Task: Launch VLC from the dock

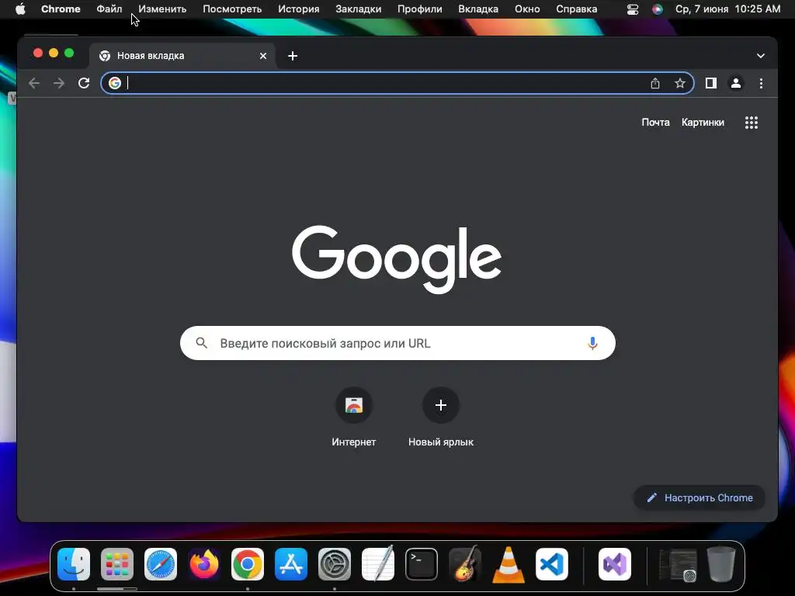Action: click(x=509, y=564)
